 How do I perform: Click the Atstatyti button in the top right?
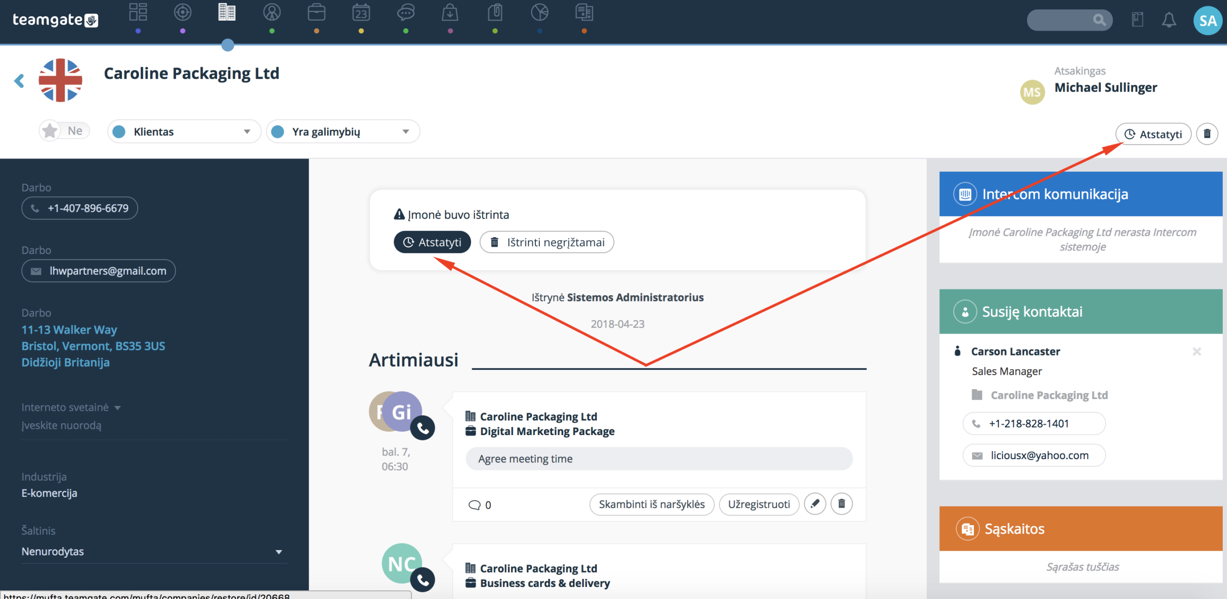click(1153, 134)
